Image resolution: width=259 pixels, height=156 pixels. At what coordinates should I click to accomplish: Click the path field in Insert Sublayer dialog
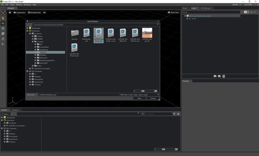tap(94, 25)
